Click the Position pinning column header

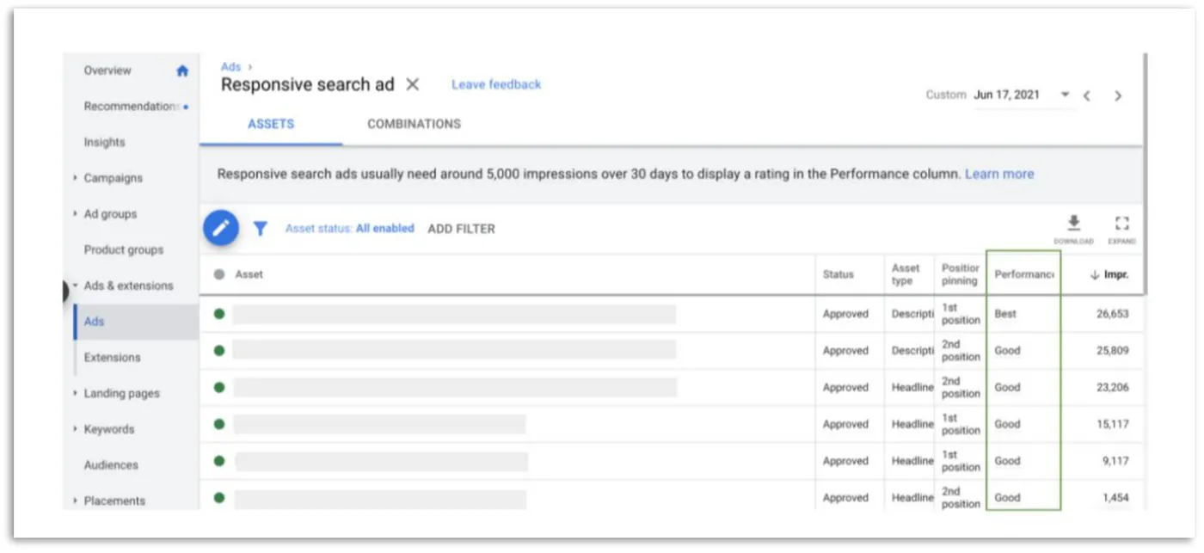(961, 274)
